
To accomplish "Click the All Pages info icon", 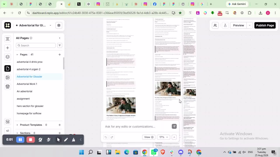I will [31, 38].
